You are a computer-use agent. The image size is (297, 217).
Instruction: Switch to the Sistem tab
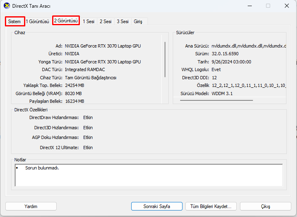(14, 22)
